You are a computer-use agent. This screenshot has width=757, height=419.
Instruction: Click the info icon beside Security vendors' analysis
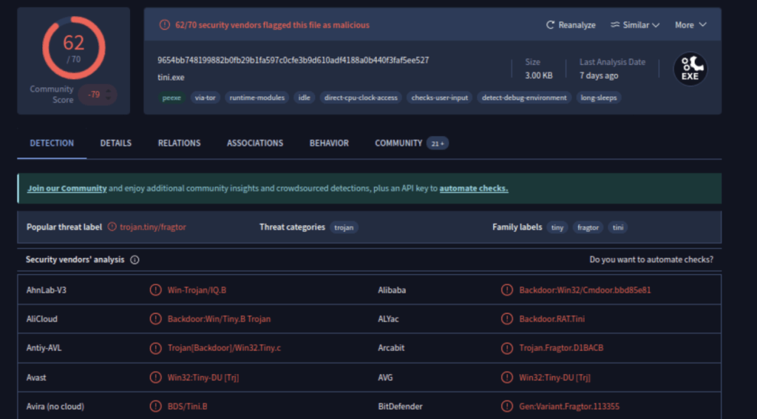pos(135,260)
